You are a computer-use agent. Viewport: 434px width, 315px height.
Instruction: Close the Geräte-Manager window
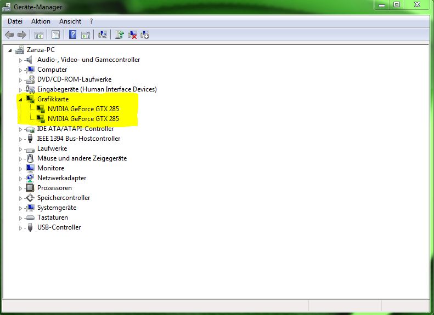pos(418,5)
